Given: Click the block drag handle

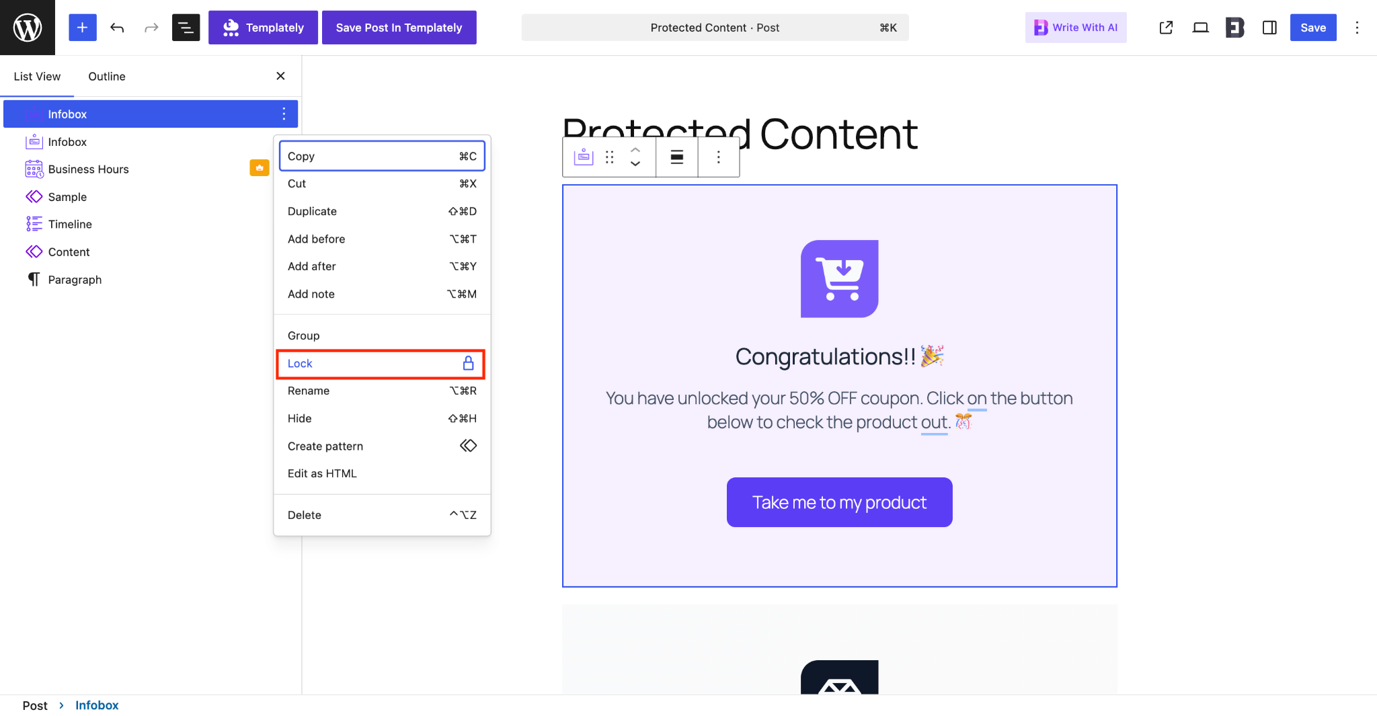Looking at the screenshot, I should [x=609, y=157].
